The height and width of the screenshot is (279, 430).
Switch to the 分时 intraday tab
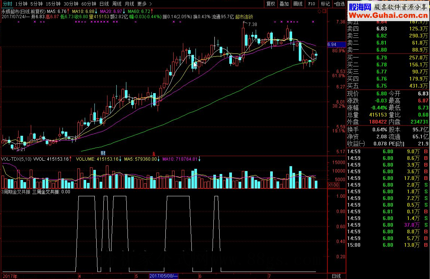click(7, 4)
